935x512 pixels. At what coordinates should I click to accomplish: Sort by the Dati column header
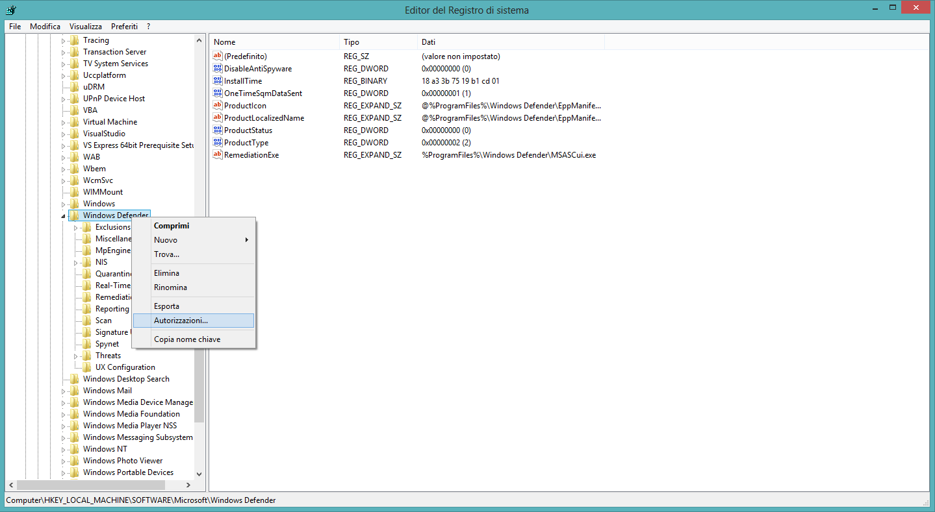pyautogui.click(x=511, y=42)
